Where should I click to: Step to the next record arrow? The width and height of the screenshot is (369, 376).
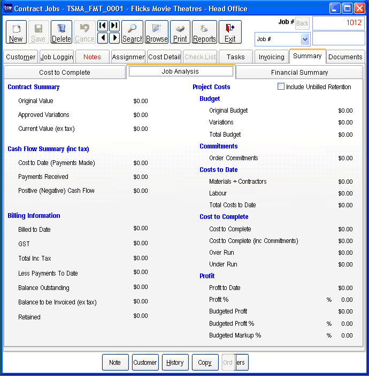click(x=114, y=38)
